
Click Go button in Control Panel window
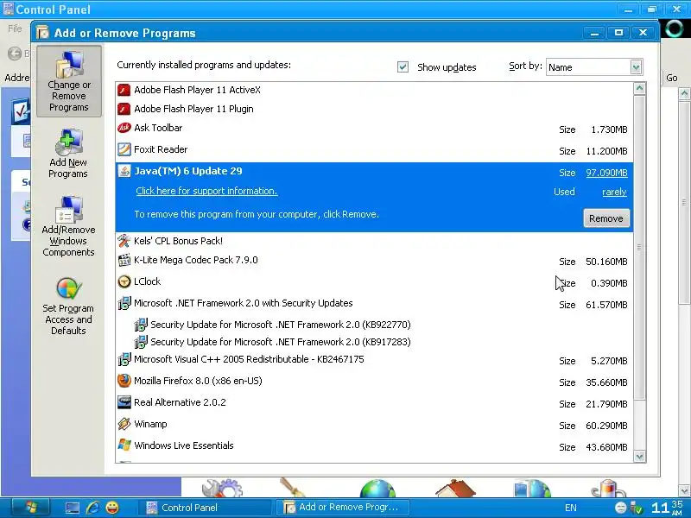click(672, 78)
